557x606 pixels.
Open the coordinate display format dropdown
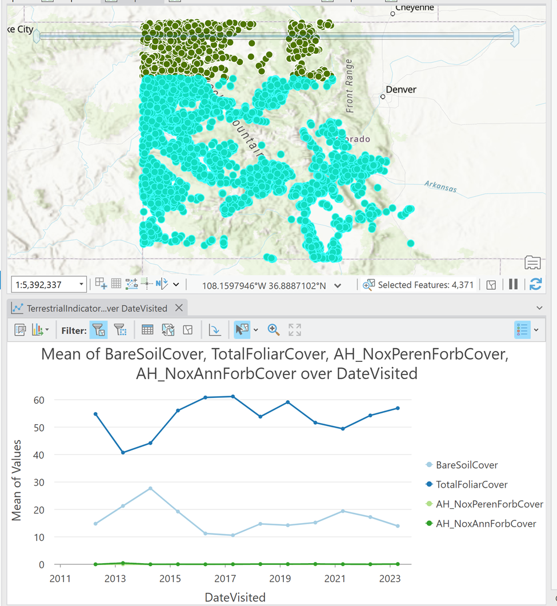(338, 284)
